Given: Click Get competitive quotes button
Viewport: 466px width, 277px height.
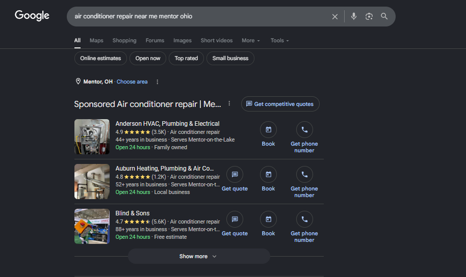Looking at the screenshot, I should pyautogui.click(x=280, y=104).
